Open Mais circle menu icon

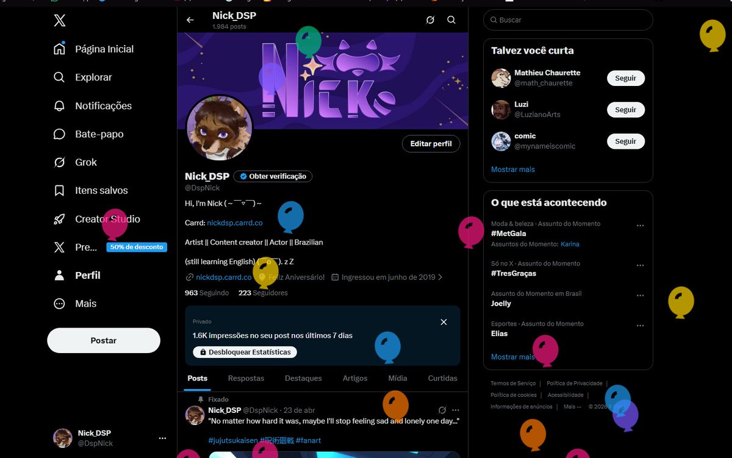(x=59, y=304)
